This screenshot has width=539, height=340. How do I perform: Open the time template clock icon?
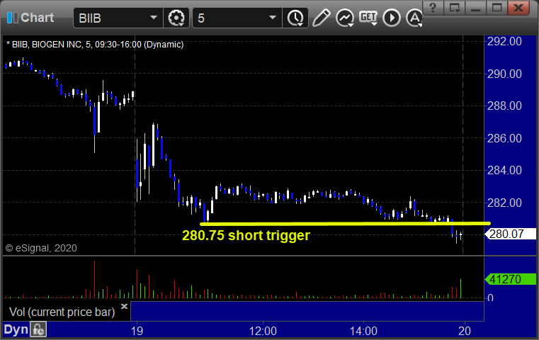pos(295,18)
